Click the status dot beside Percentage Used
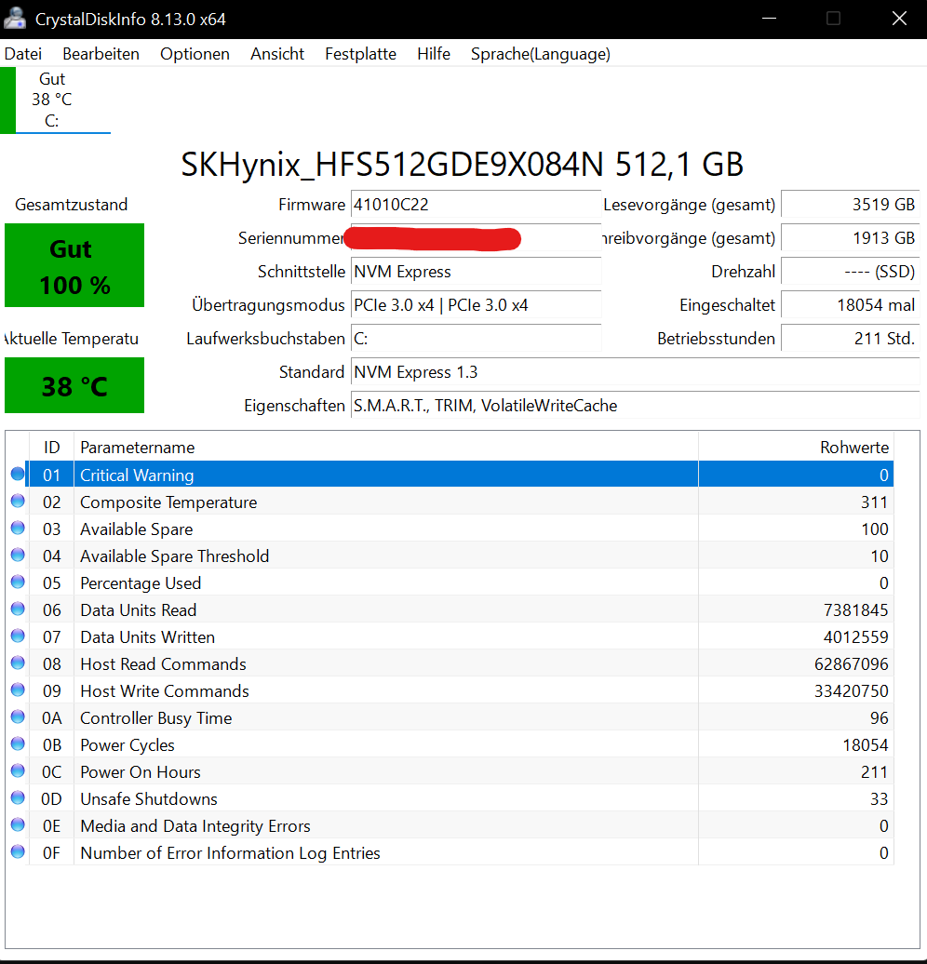927x964 pixels. click(18, 582)
